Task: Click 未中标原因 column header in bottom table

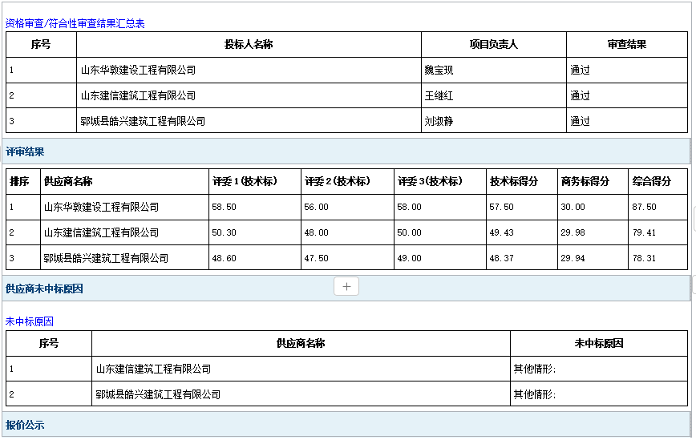Action: (599, 343)
